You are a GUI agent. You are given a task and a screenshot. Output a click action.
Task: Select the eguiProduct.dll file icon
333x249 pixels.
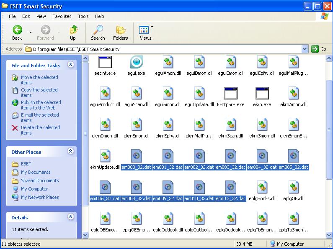point(105,93)
